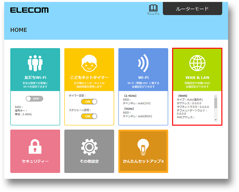Click チャンネル : auto(1ch) text
Image resolution: width=239 pixels, height=192 pixels.
137,103
